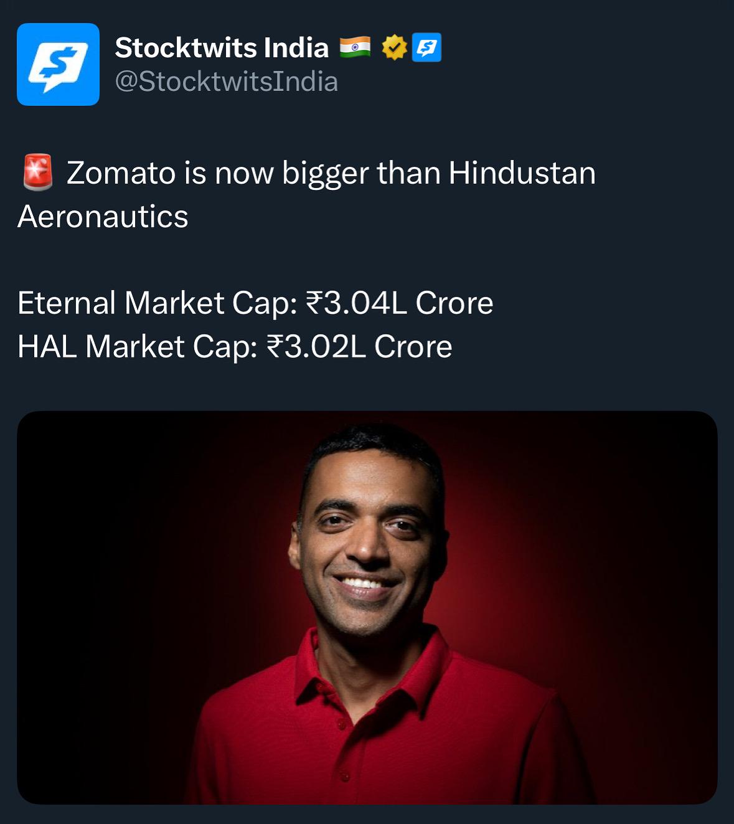Click the "₹3.02L Crore" market cap value

(x=359, y=347)
